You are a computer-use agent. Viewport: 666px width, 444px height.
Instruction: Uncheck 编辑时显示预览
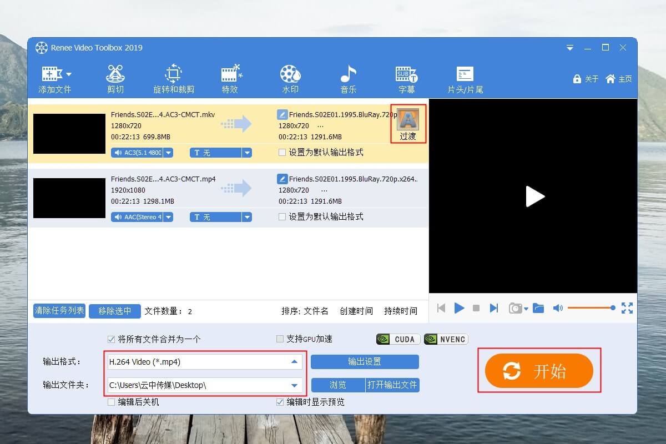[280, 402]
